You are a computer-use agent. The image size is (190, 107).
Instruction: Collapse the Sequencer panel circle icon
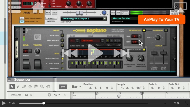[9, 80]
